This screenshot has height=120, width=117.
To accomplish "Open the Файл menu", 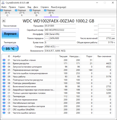I will pos(4,7).
